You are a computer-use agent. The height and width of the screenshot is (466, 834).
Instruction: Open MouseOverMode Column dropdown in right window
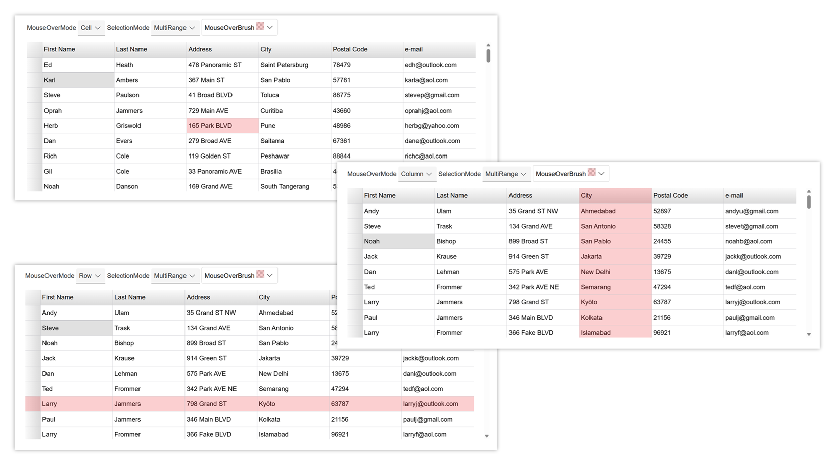point(416,174)
